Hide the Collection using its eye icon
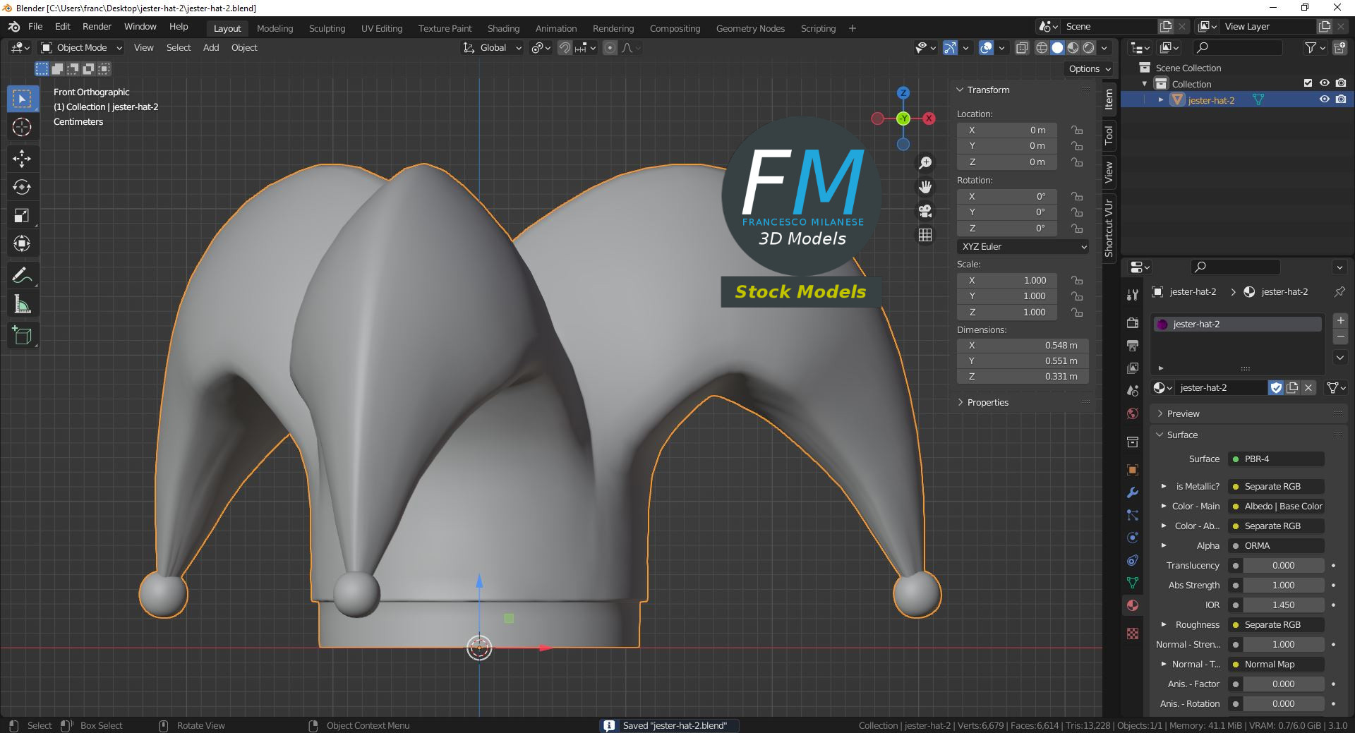 click(1325, 83)
